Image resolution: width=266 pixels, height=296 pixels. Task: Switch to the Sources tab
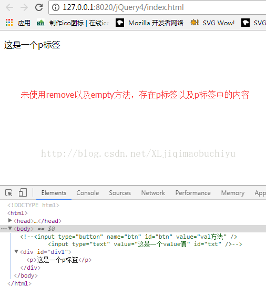pos(120,193)
